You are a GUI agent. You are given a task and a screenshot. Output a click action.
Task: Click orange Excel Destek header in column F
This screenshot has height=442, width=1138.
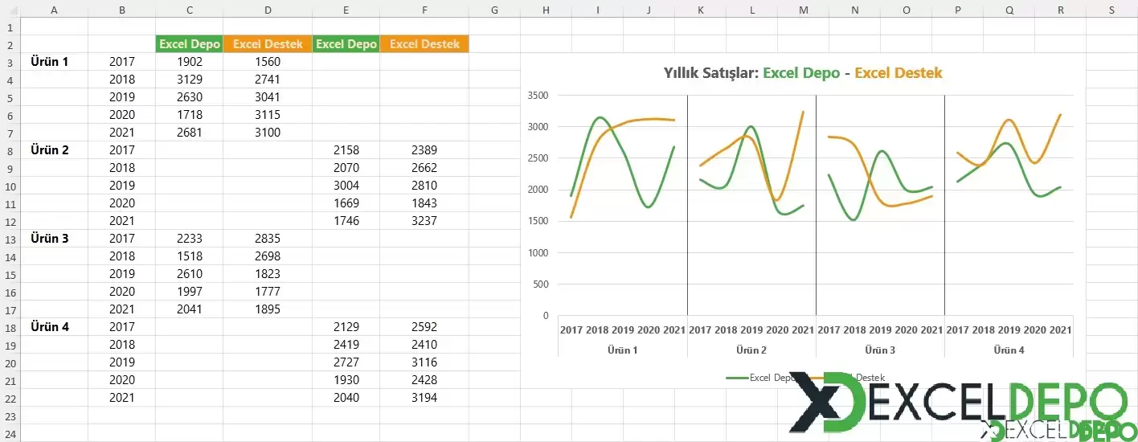424,44
